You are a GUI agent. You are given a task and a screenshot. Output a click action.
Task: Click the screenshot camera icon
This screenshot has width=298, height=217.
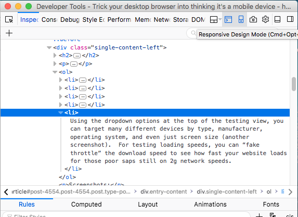click(253, 19)
